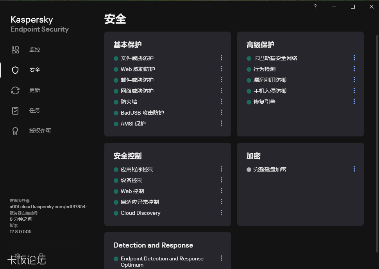The image size is (379, 269).
Task: Open 修复引擎 component
Action: [x=265, y=102]
